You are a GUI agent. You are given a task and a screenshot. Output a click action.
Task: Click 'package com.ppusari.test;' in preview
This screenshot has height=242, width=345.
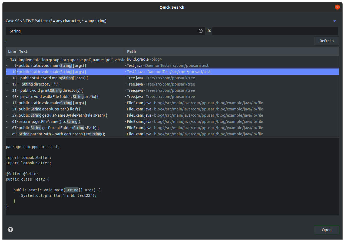click(x=33, y=147)
